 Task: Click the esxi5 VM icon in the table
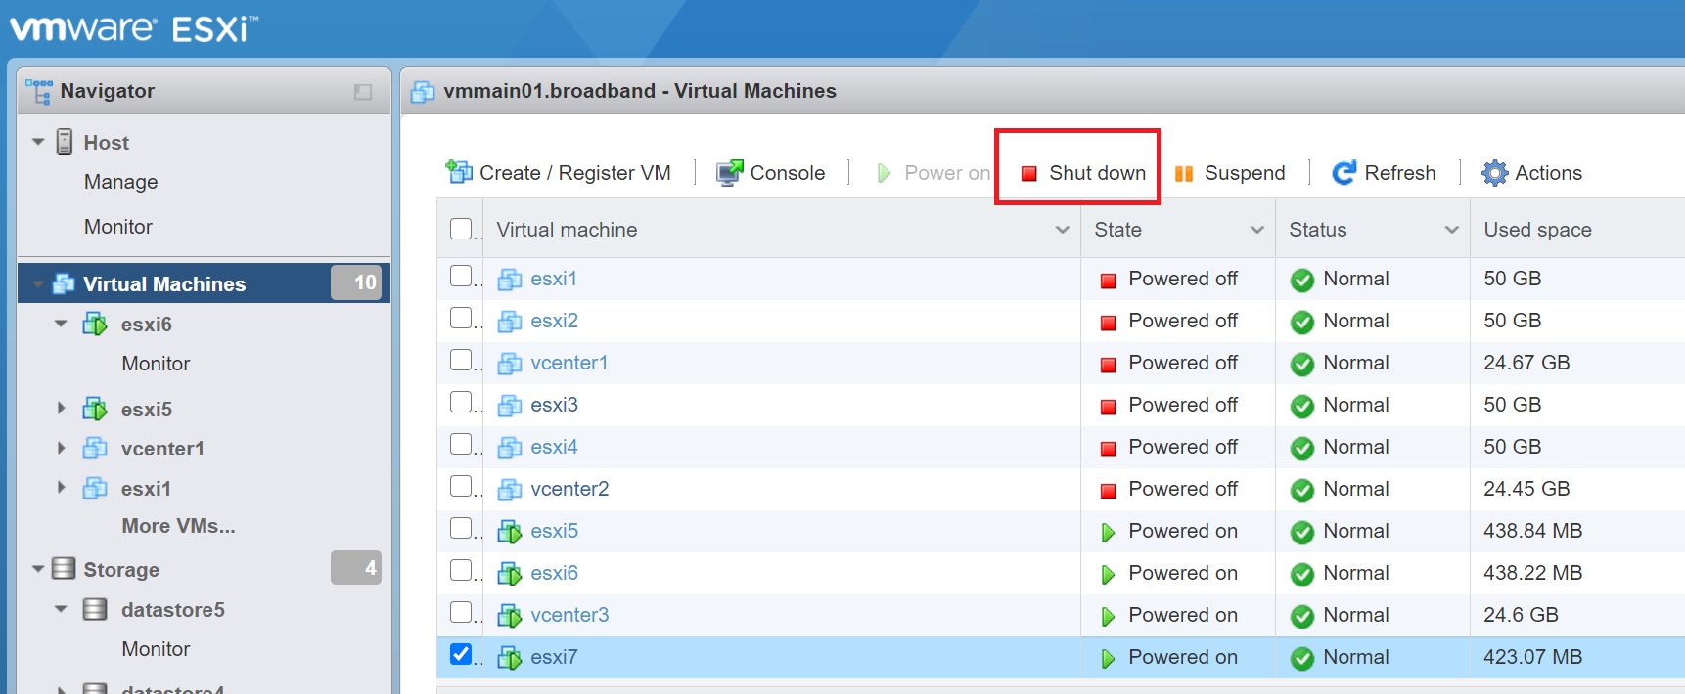(x=510, y=532)
